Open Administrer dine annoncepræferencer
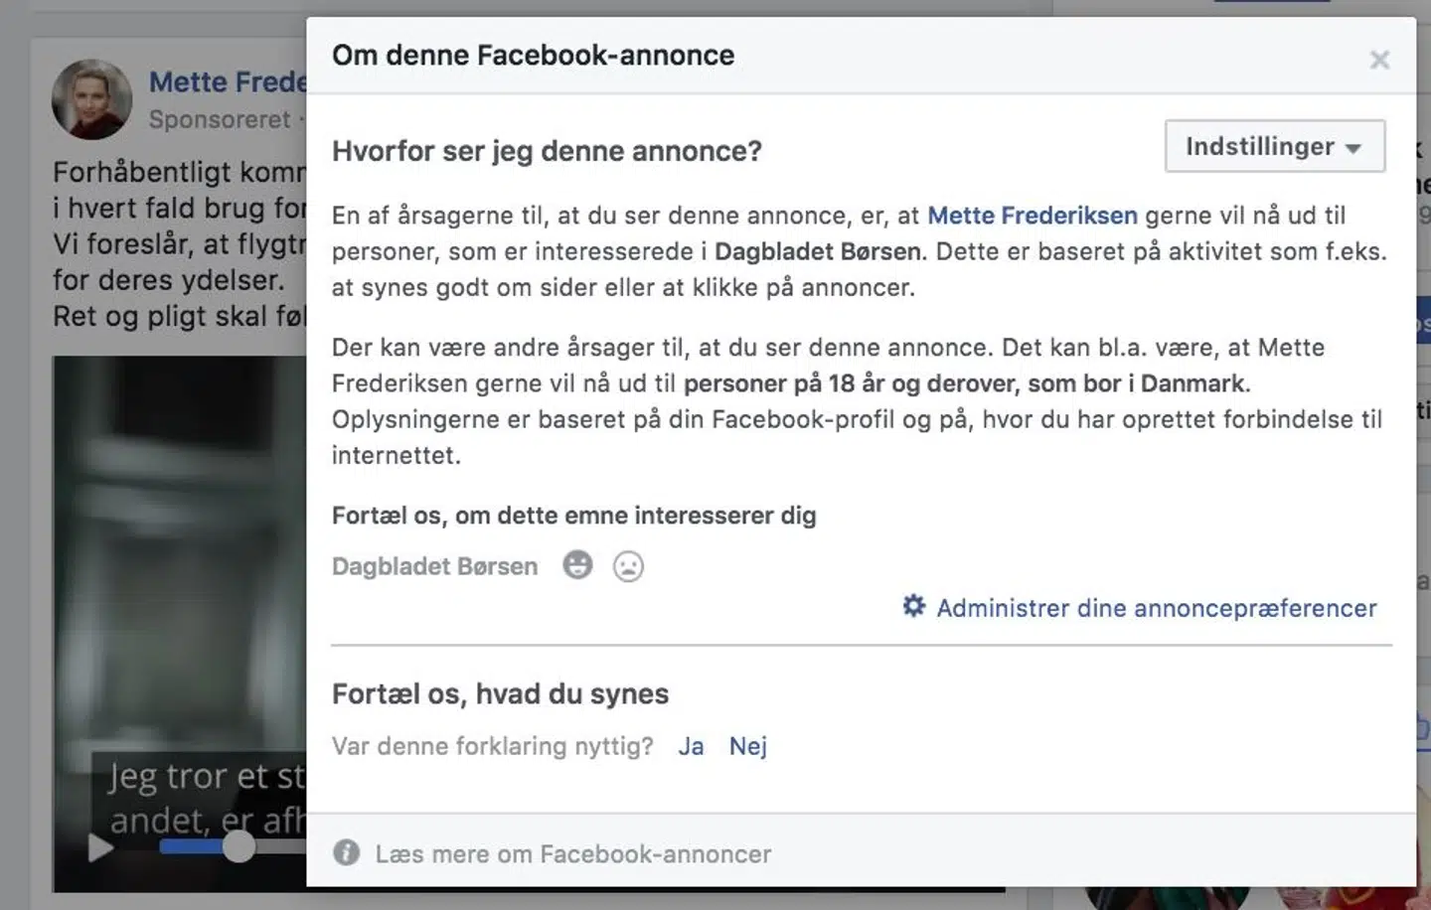The width and height of the screenshot is (1431, 910). click(x=1156, y=607)
